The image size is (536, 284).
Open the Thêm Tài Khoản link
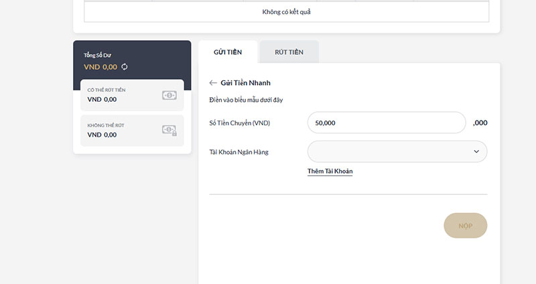coord(330,171)
